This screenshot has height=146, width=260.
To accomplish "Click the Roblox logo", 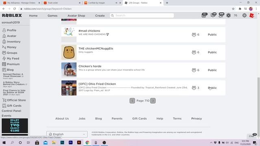I will coord(12,15).
